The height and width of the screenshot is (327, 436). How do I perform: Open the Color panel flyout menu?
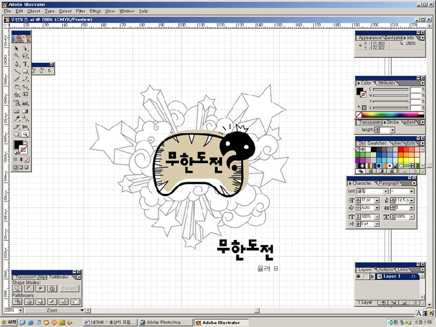pos(423,83)
